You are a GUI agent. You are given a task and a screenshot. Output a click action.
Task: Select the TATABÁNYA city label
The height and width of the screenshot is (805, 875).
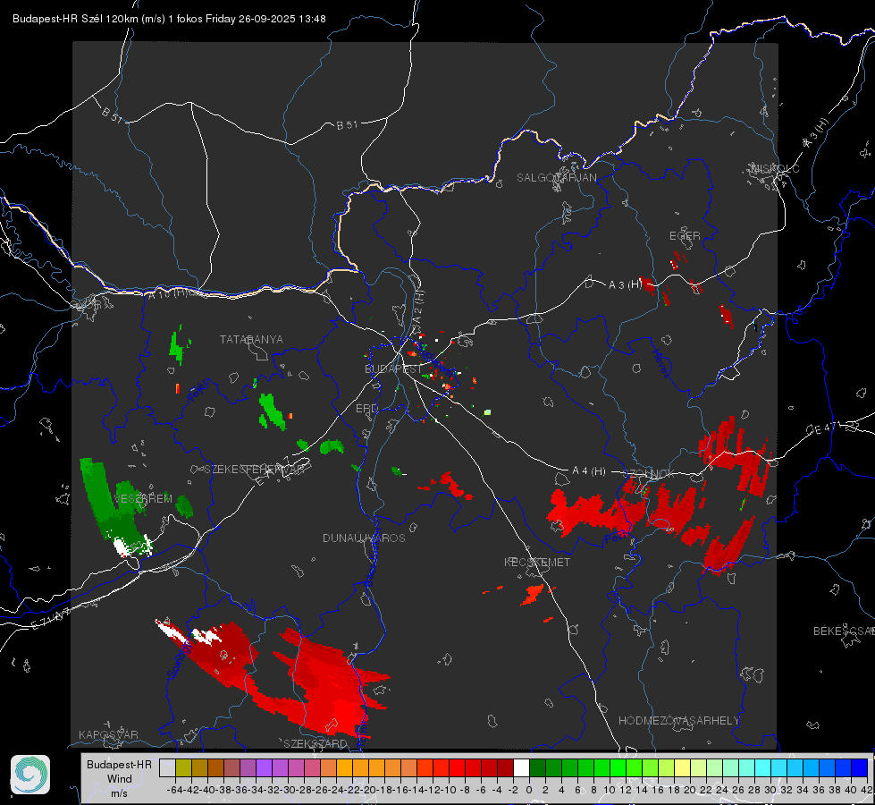pyautogui.click(x=251, y=339)
